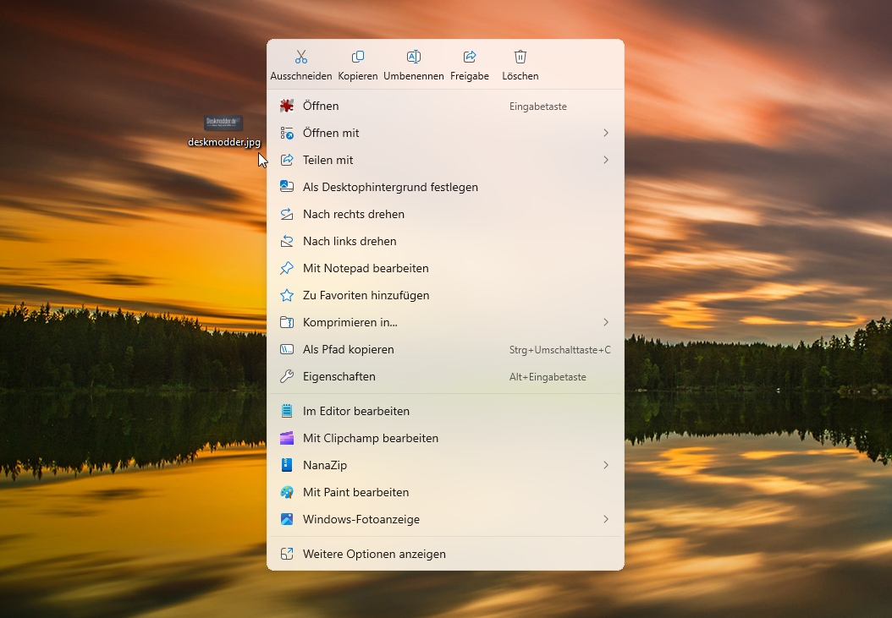
Task: Choose Mit Notepad bearbeiten
Action: 445,268
